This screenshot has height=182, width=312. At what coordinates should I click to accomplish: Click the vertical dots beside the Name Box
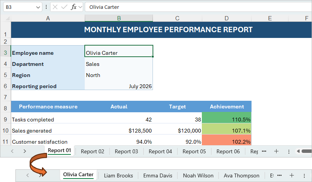point(46,7)
